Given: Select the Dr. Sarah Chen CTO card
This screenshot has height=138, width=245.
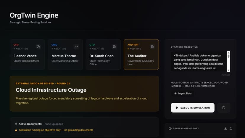Looking at the screenshot, I should click(x=103, y=54).
